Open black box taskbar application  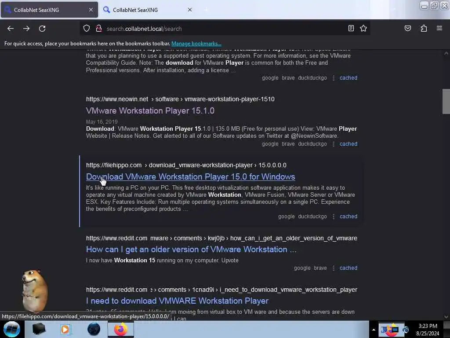[x=39, y=329]
